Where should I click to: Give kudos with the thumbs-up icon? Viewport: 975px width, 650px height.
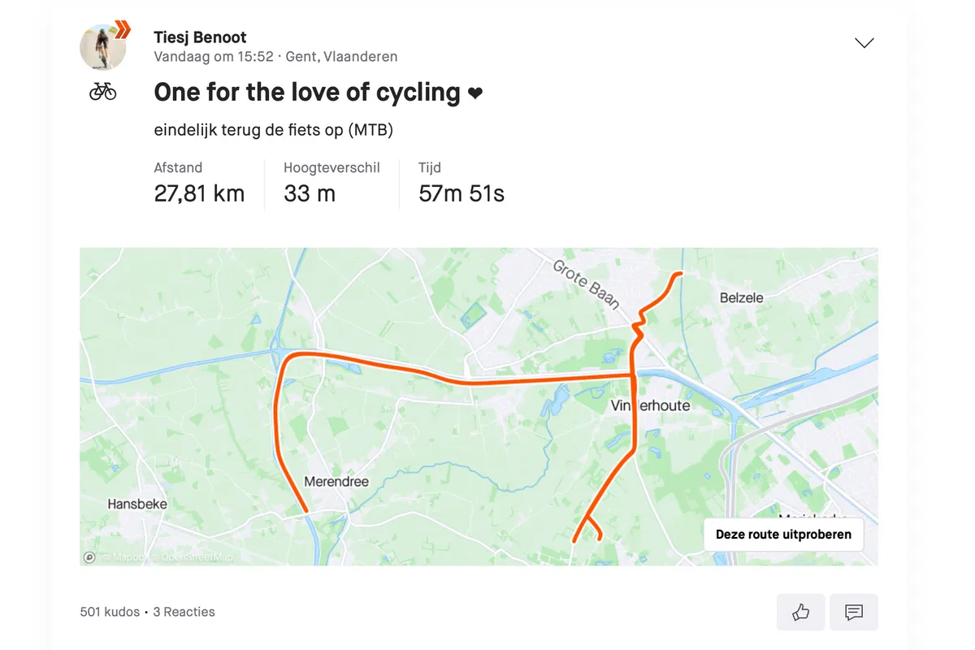pos(801,612)
